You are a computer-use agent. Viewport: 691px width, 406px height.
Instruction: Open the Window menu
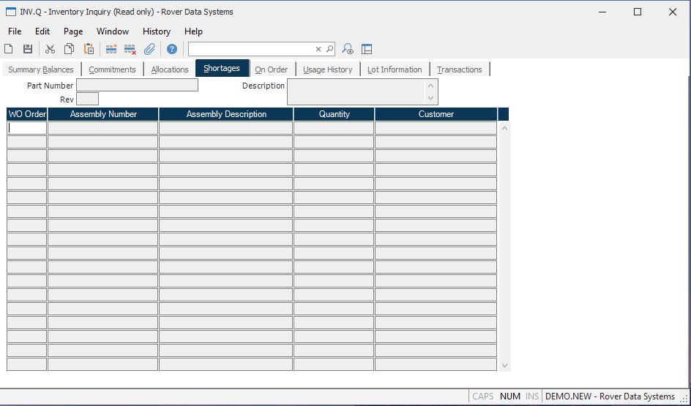click(113, 31)
